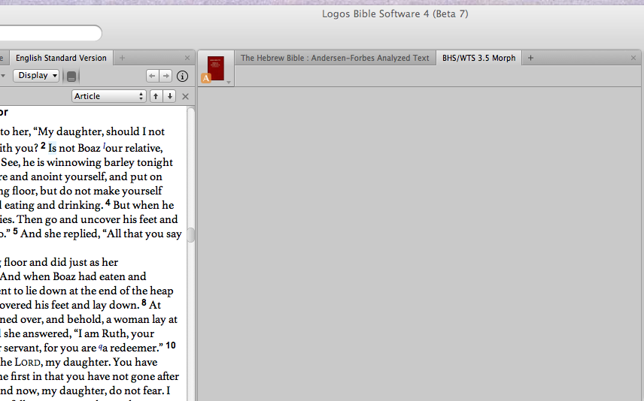Viewport: 644px width, 401px height.
Task: Toggle the reading view book icon
Action: point(71,77)
